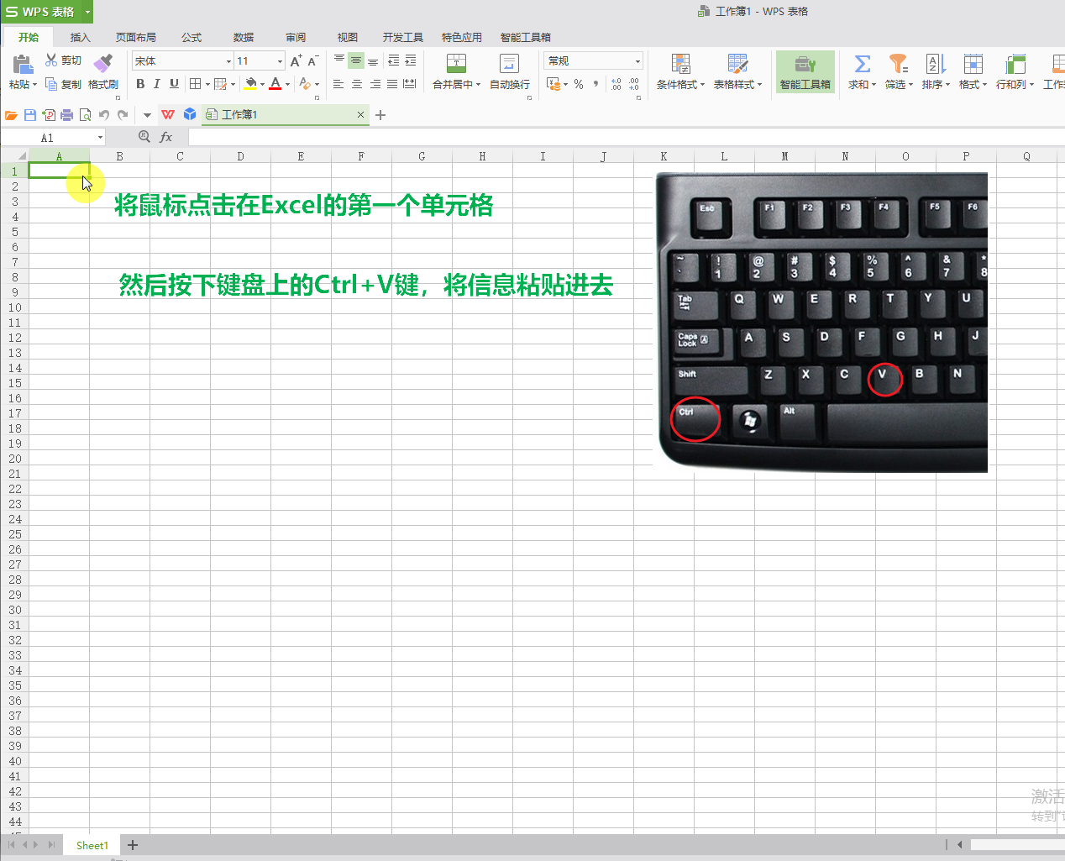Open the number format dropdown (常规)
The width and height of the screenshot is (1065, 861).
[x=637, y=61]
